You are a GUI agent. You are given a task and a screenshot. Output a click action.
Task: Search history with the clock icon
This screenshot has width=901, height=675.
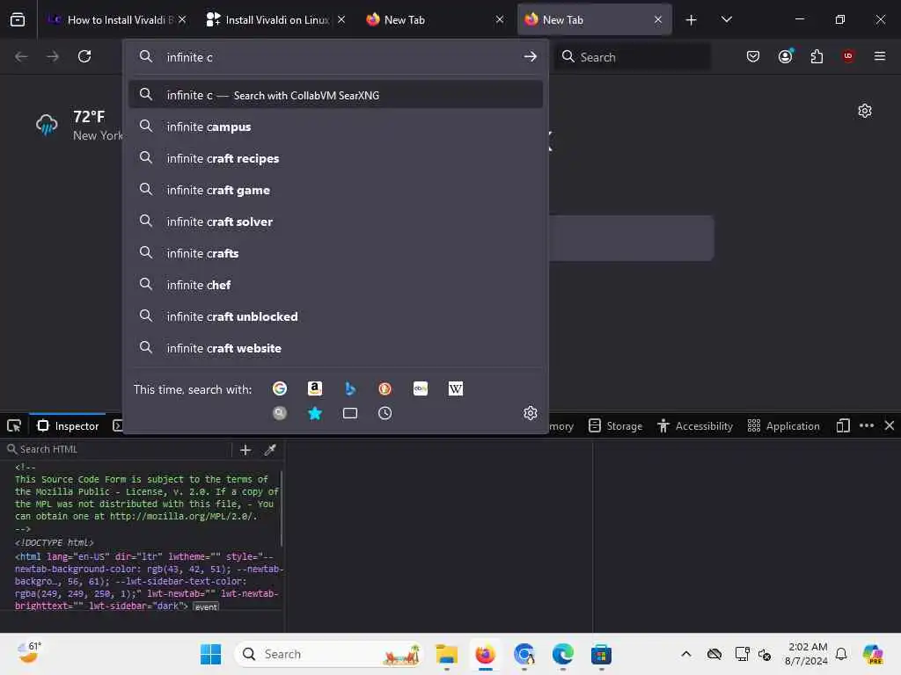[385, 413]
